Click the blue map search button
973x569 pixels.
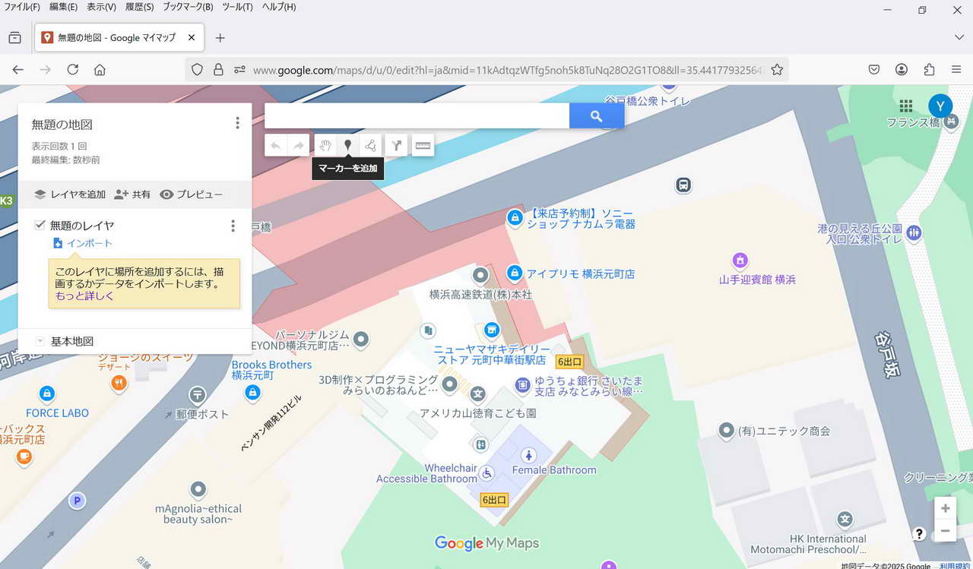[x=596, y=116]
